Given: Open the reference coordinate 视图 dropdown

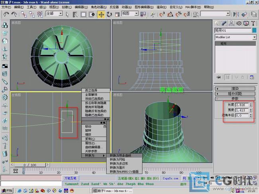Looking at the screenshot, I should click(136, 14).
